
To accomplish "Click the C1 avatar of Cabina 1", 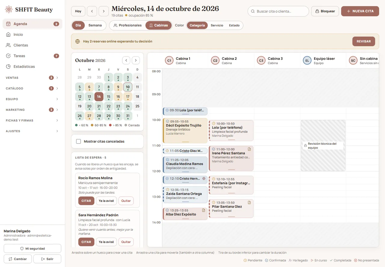I will [169, 61].
